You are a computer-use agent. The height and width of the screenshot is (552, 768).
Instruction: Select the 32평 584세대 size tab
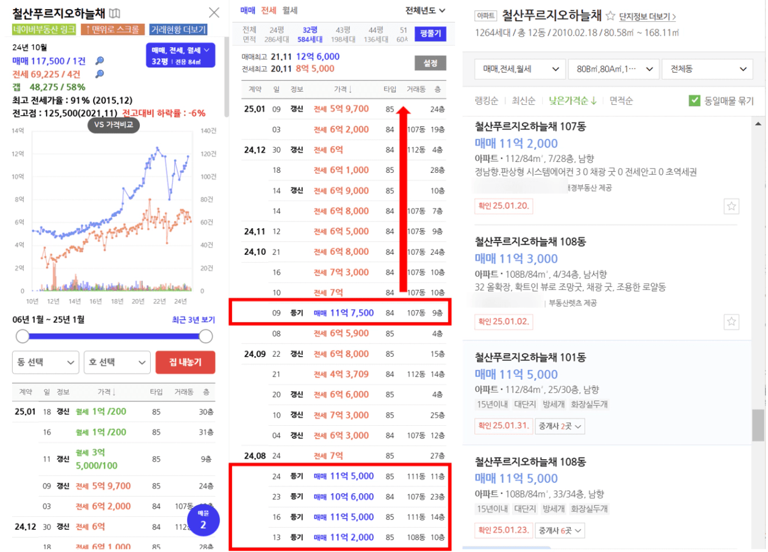(x=310, y=35)
